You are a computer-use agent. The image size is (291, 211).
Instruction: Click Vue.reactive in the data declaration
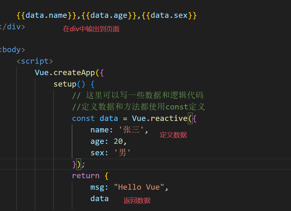point(160,118)
